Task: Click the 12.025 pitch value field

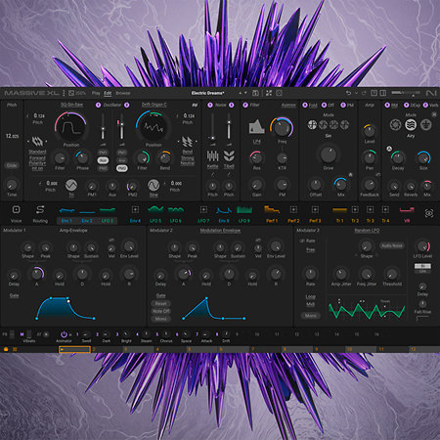Action: (12, 136)
